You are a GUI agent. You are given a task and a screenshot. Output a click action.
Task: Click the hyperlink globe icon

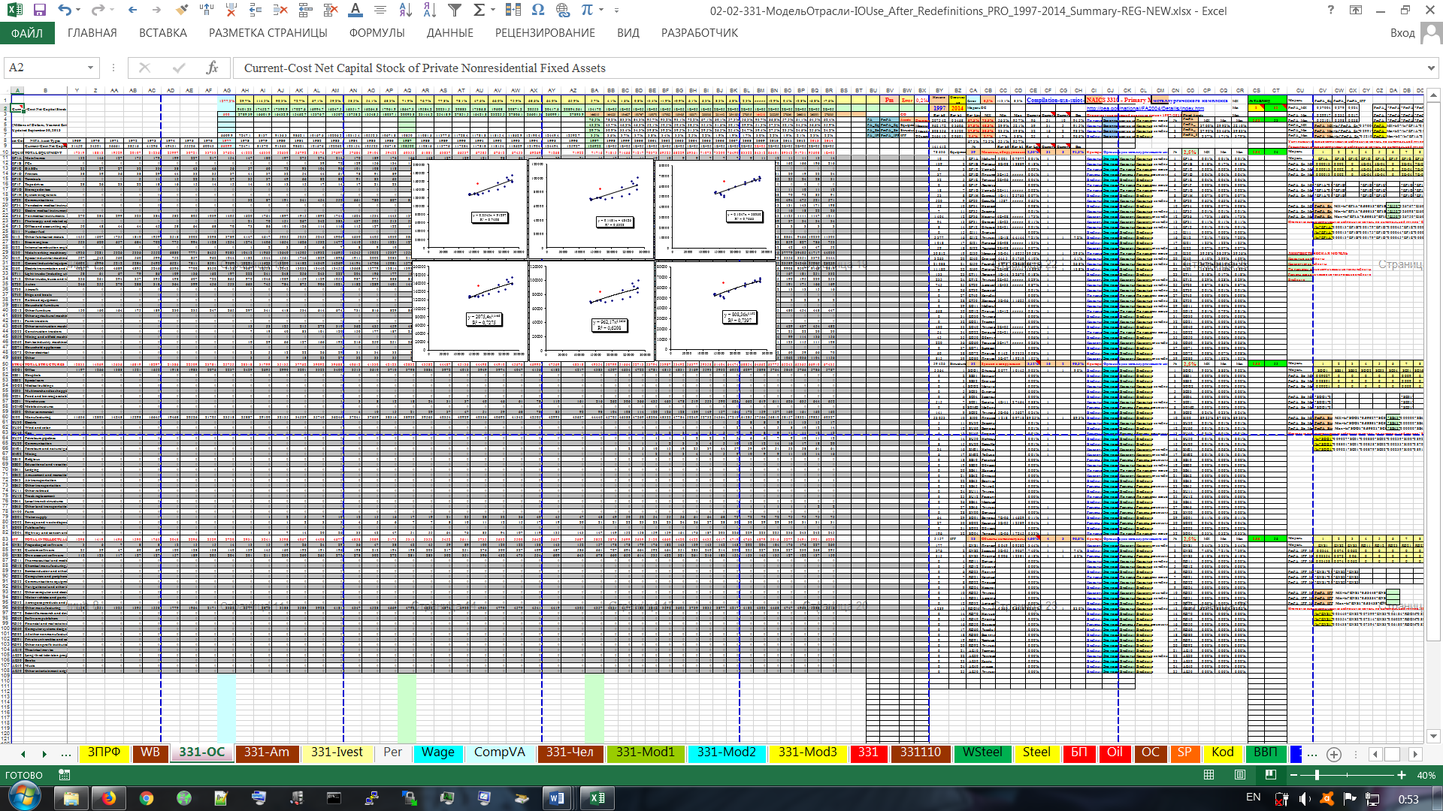562,11
